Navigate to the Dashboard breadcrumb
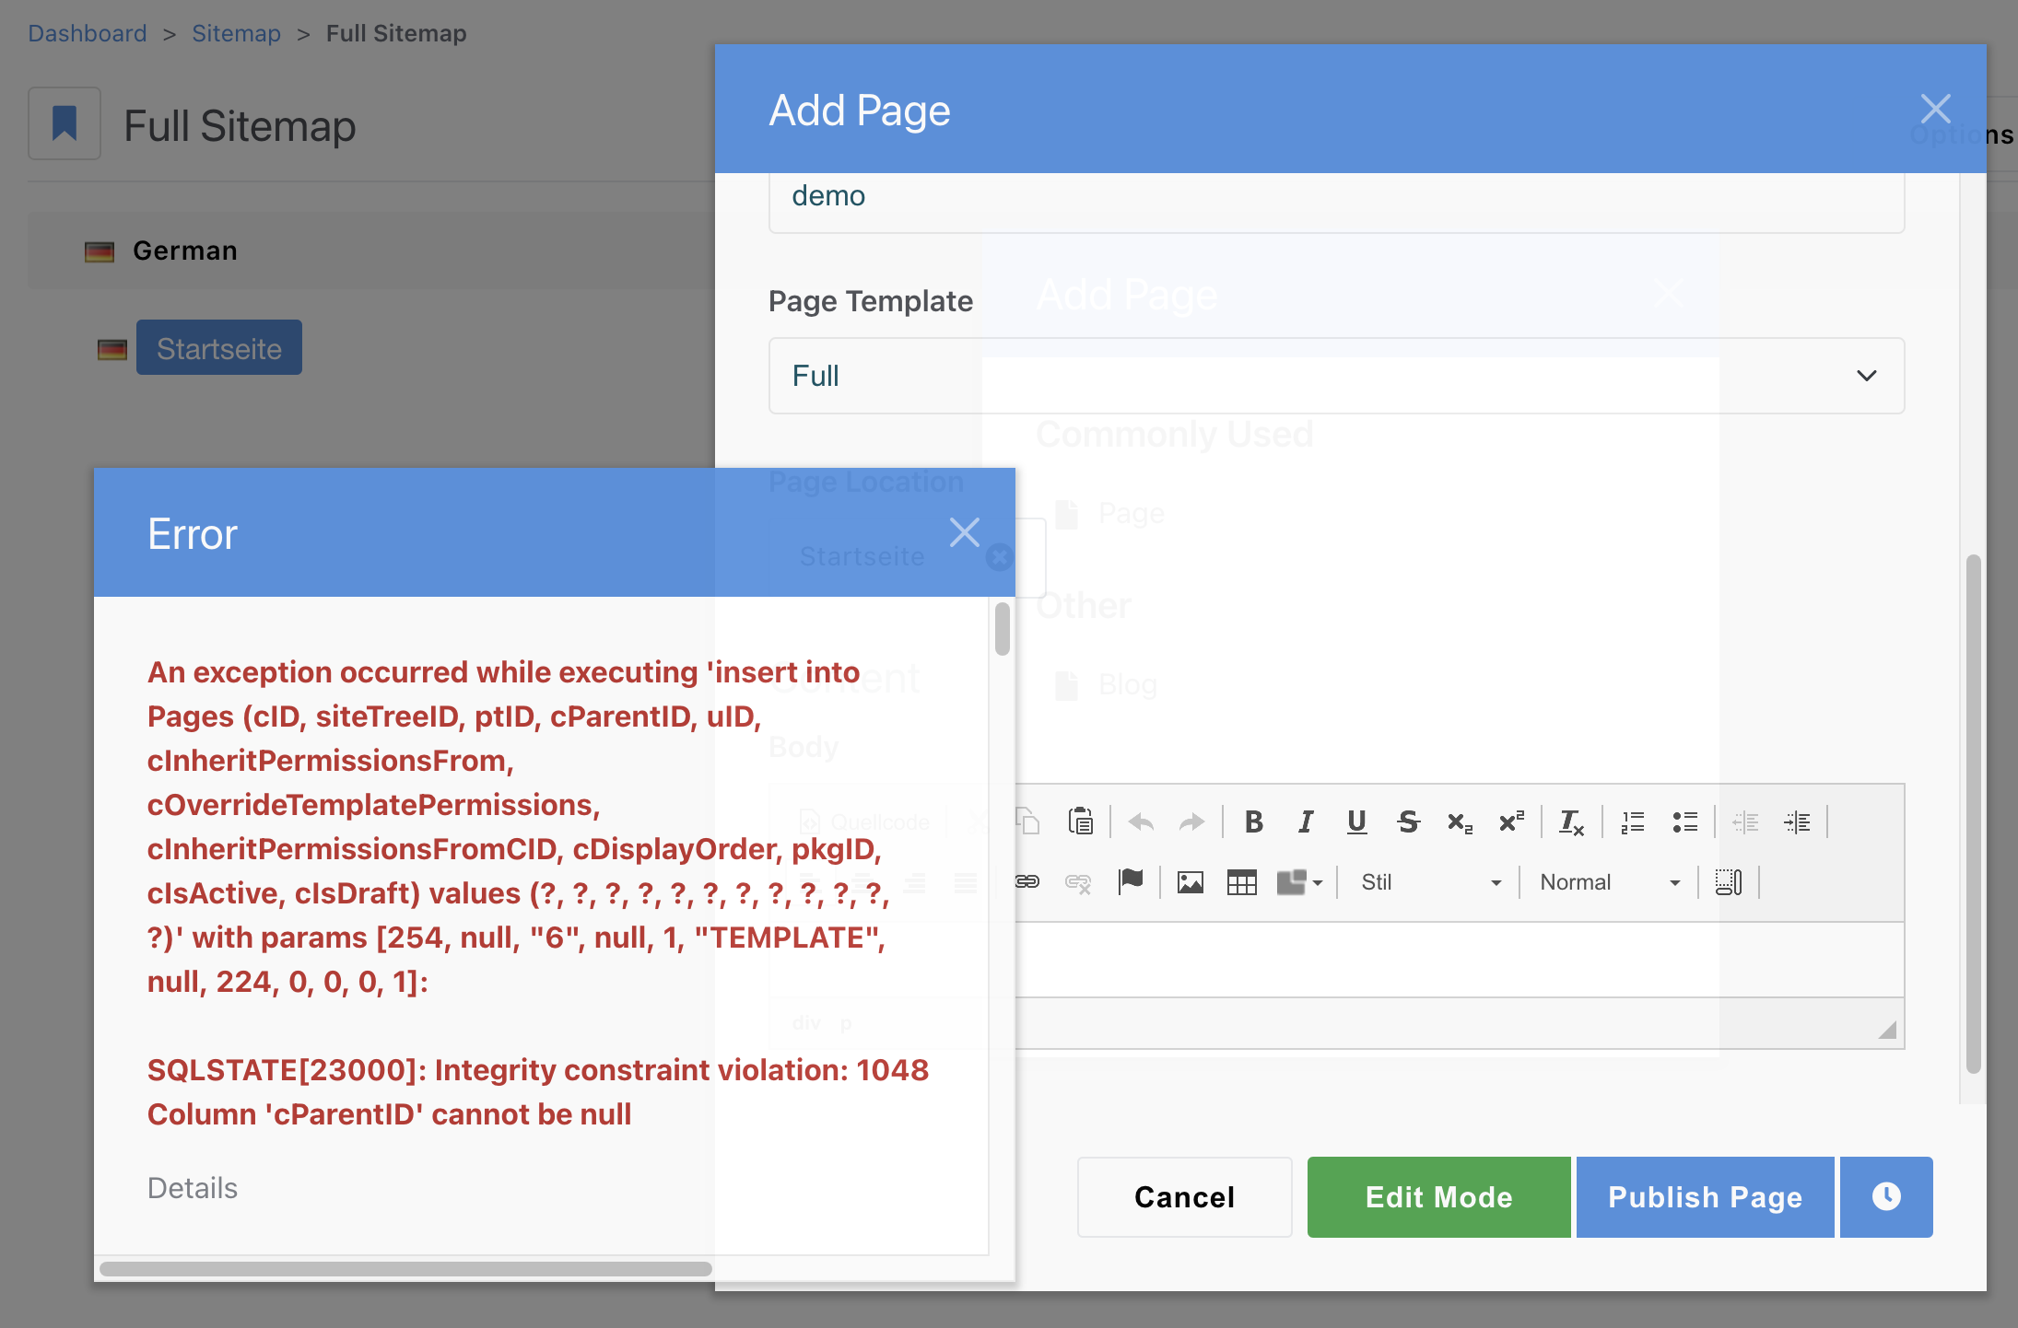 point(88,32)
